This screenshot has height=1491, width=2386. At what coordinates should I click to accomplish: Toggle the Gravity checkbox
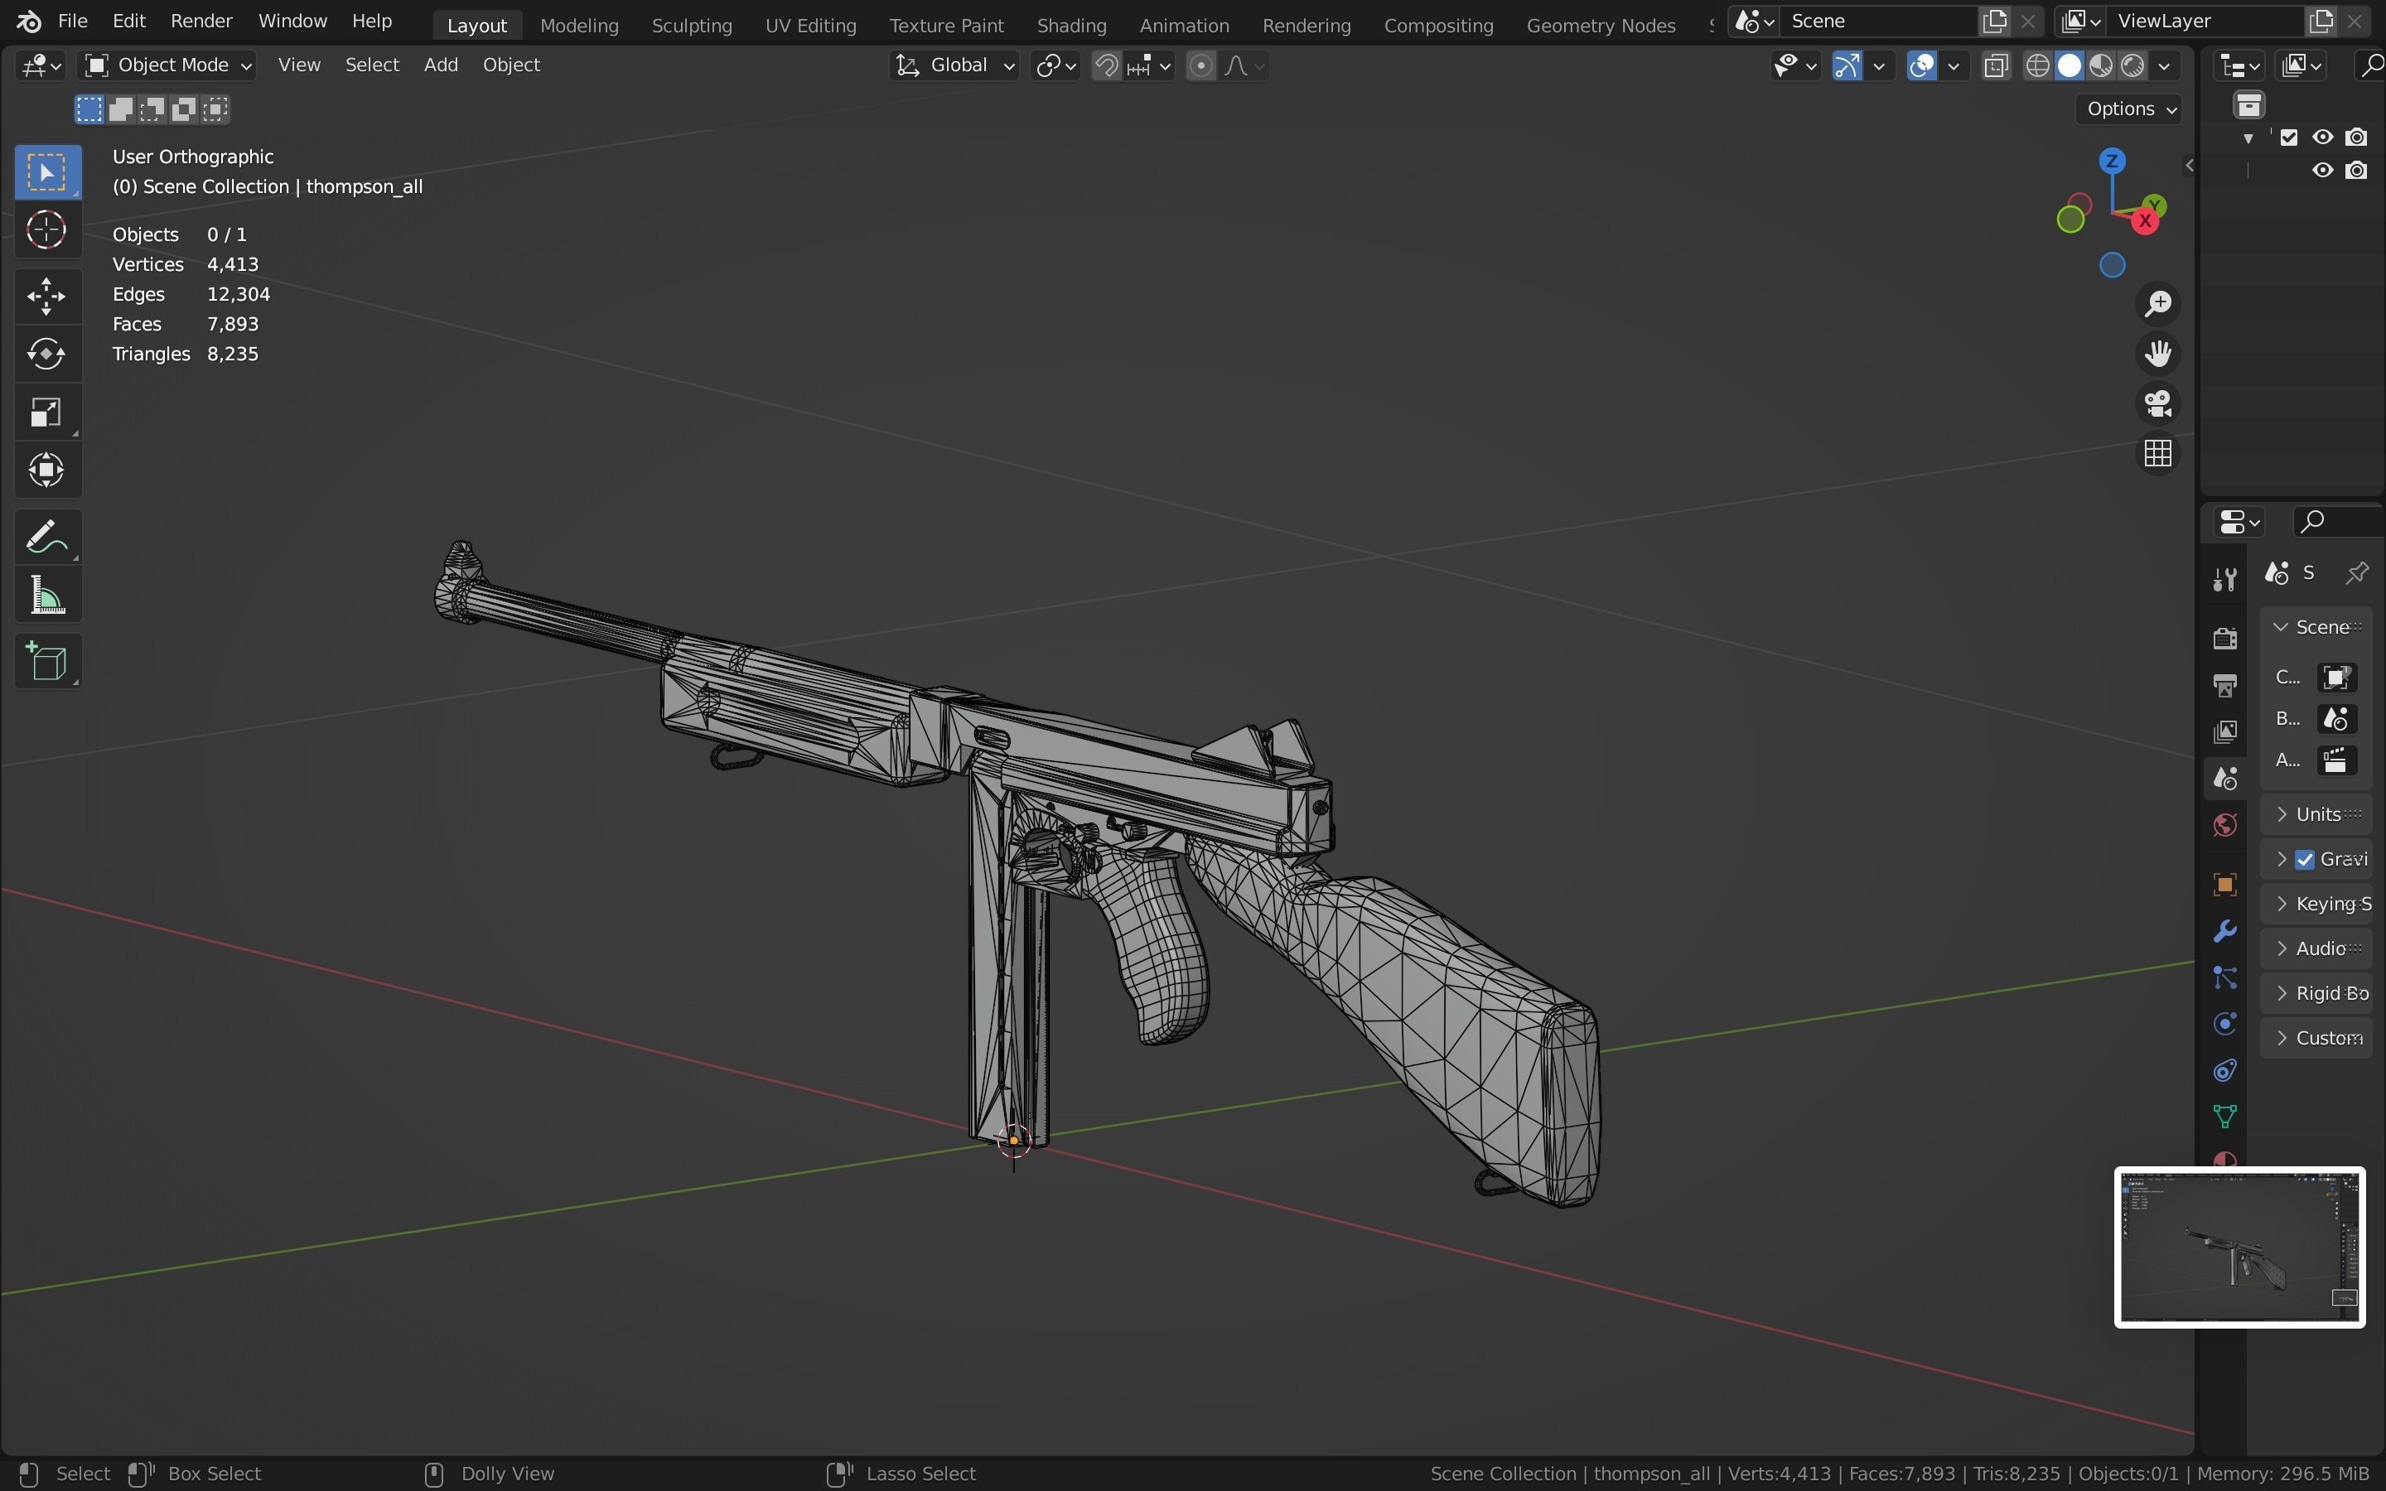tap(2305, 860)
